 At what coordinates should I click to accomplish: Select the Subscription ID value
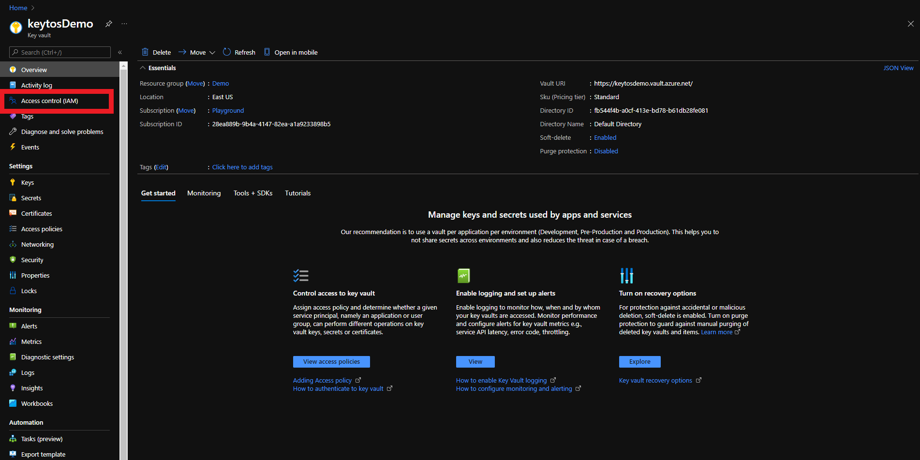tap(271, 124)
